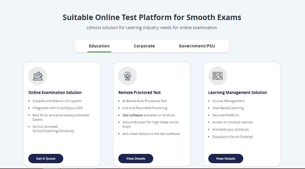Switch to the Education tab
The height and width of the screenshot is (169, 305).
click(99, 46)
